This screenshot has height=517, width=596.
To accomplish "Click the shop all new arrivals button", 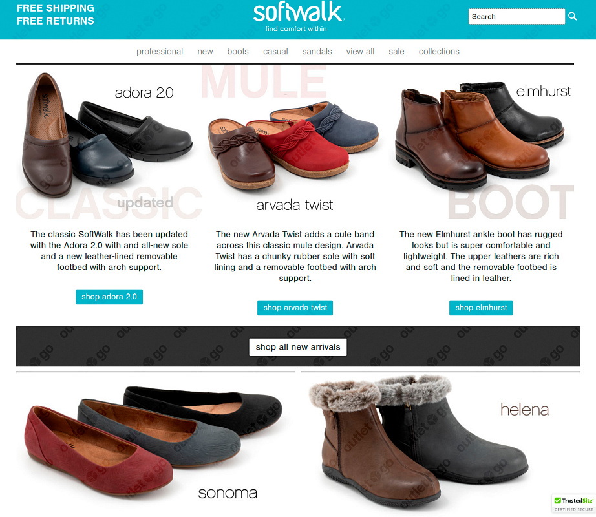I will click(x=298, y=347).
